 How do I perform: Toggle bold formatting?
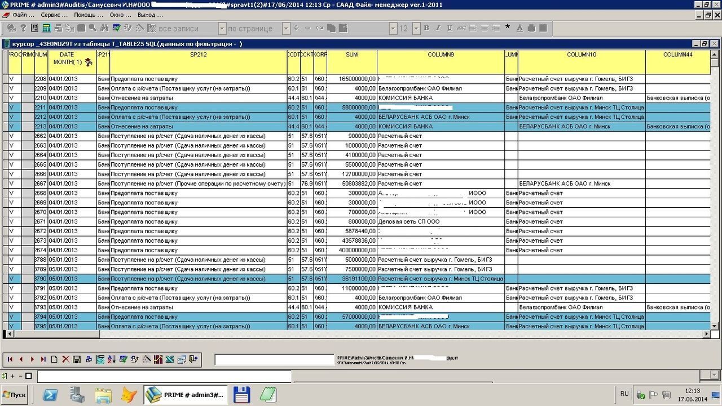426,28
